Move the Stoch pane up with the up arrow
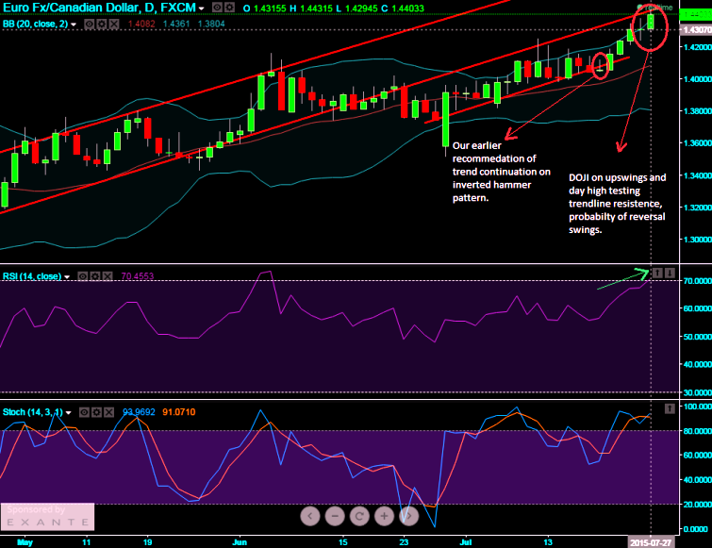This screenshot has height=548, width=712. point(670,408)
